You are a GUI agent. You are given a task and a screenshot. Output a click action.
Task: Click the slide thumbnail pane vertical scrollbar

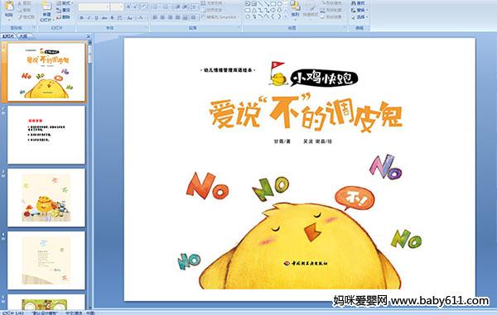[x=90, y=174]
